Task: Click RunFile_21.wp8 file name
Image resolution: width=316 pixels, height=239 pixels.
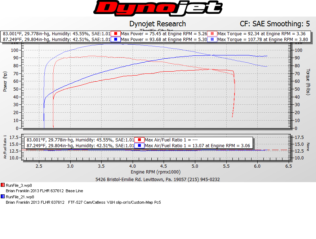Action: click(x=20, y=197)
